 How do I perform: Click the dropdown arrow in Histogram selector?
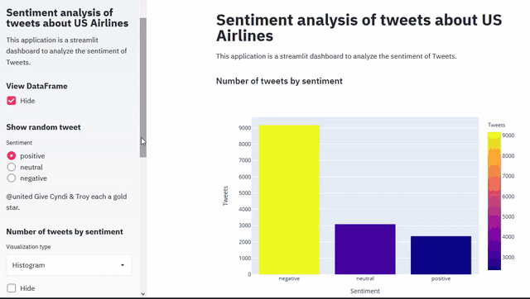(123, 265)
